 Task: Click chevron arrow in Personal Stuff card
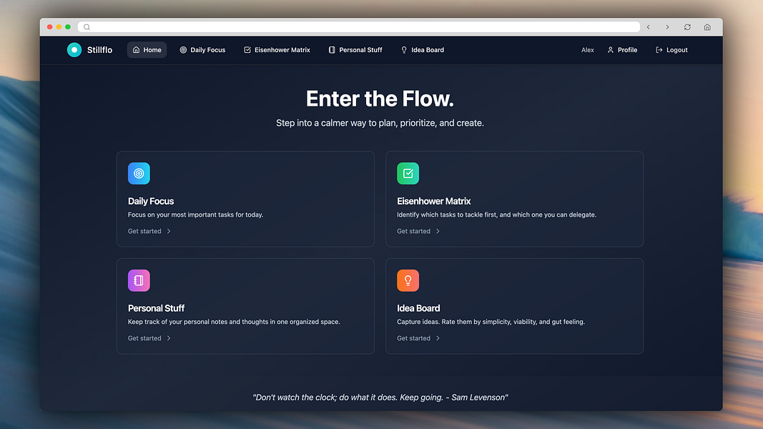pyautogui.click(x=169, y=338)
